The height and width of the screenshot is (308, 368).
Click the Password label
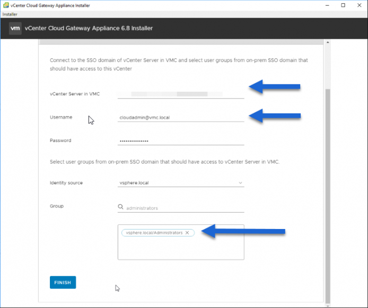click(x=60, y=140)
